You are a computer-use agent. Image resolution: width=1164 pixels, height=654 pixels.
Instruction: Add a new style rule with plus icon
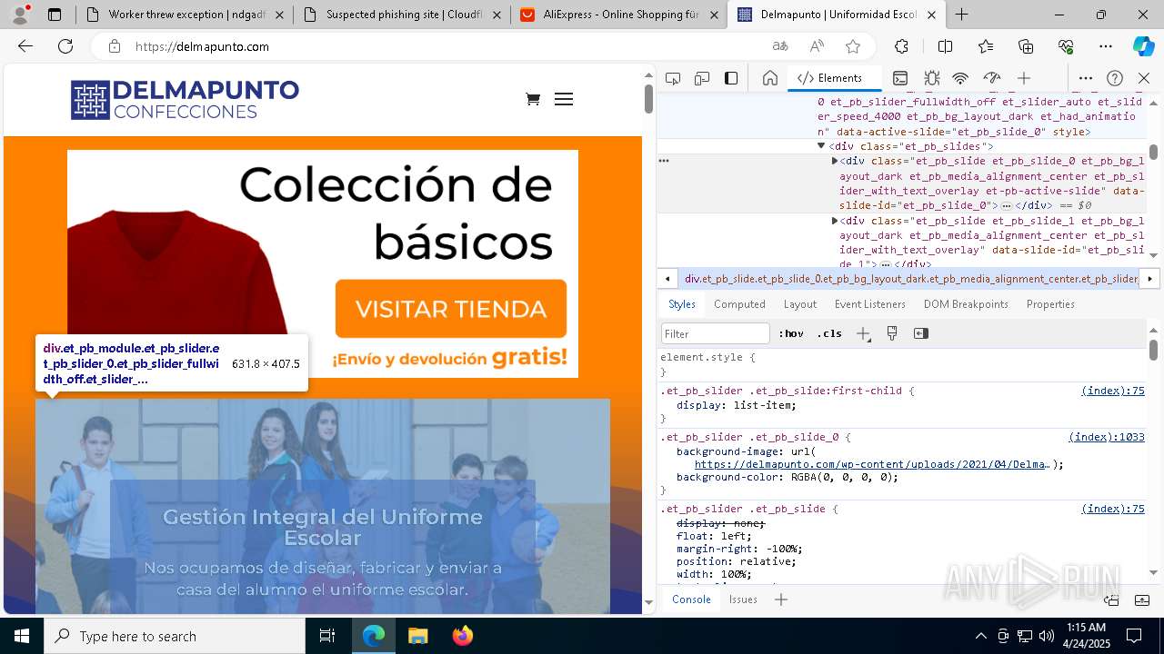pyautogui.click(x=863, y=333)
